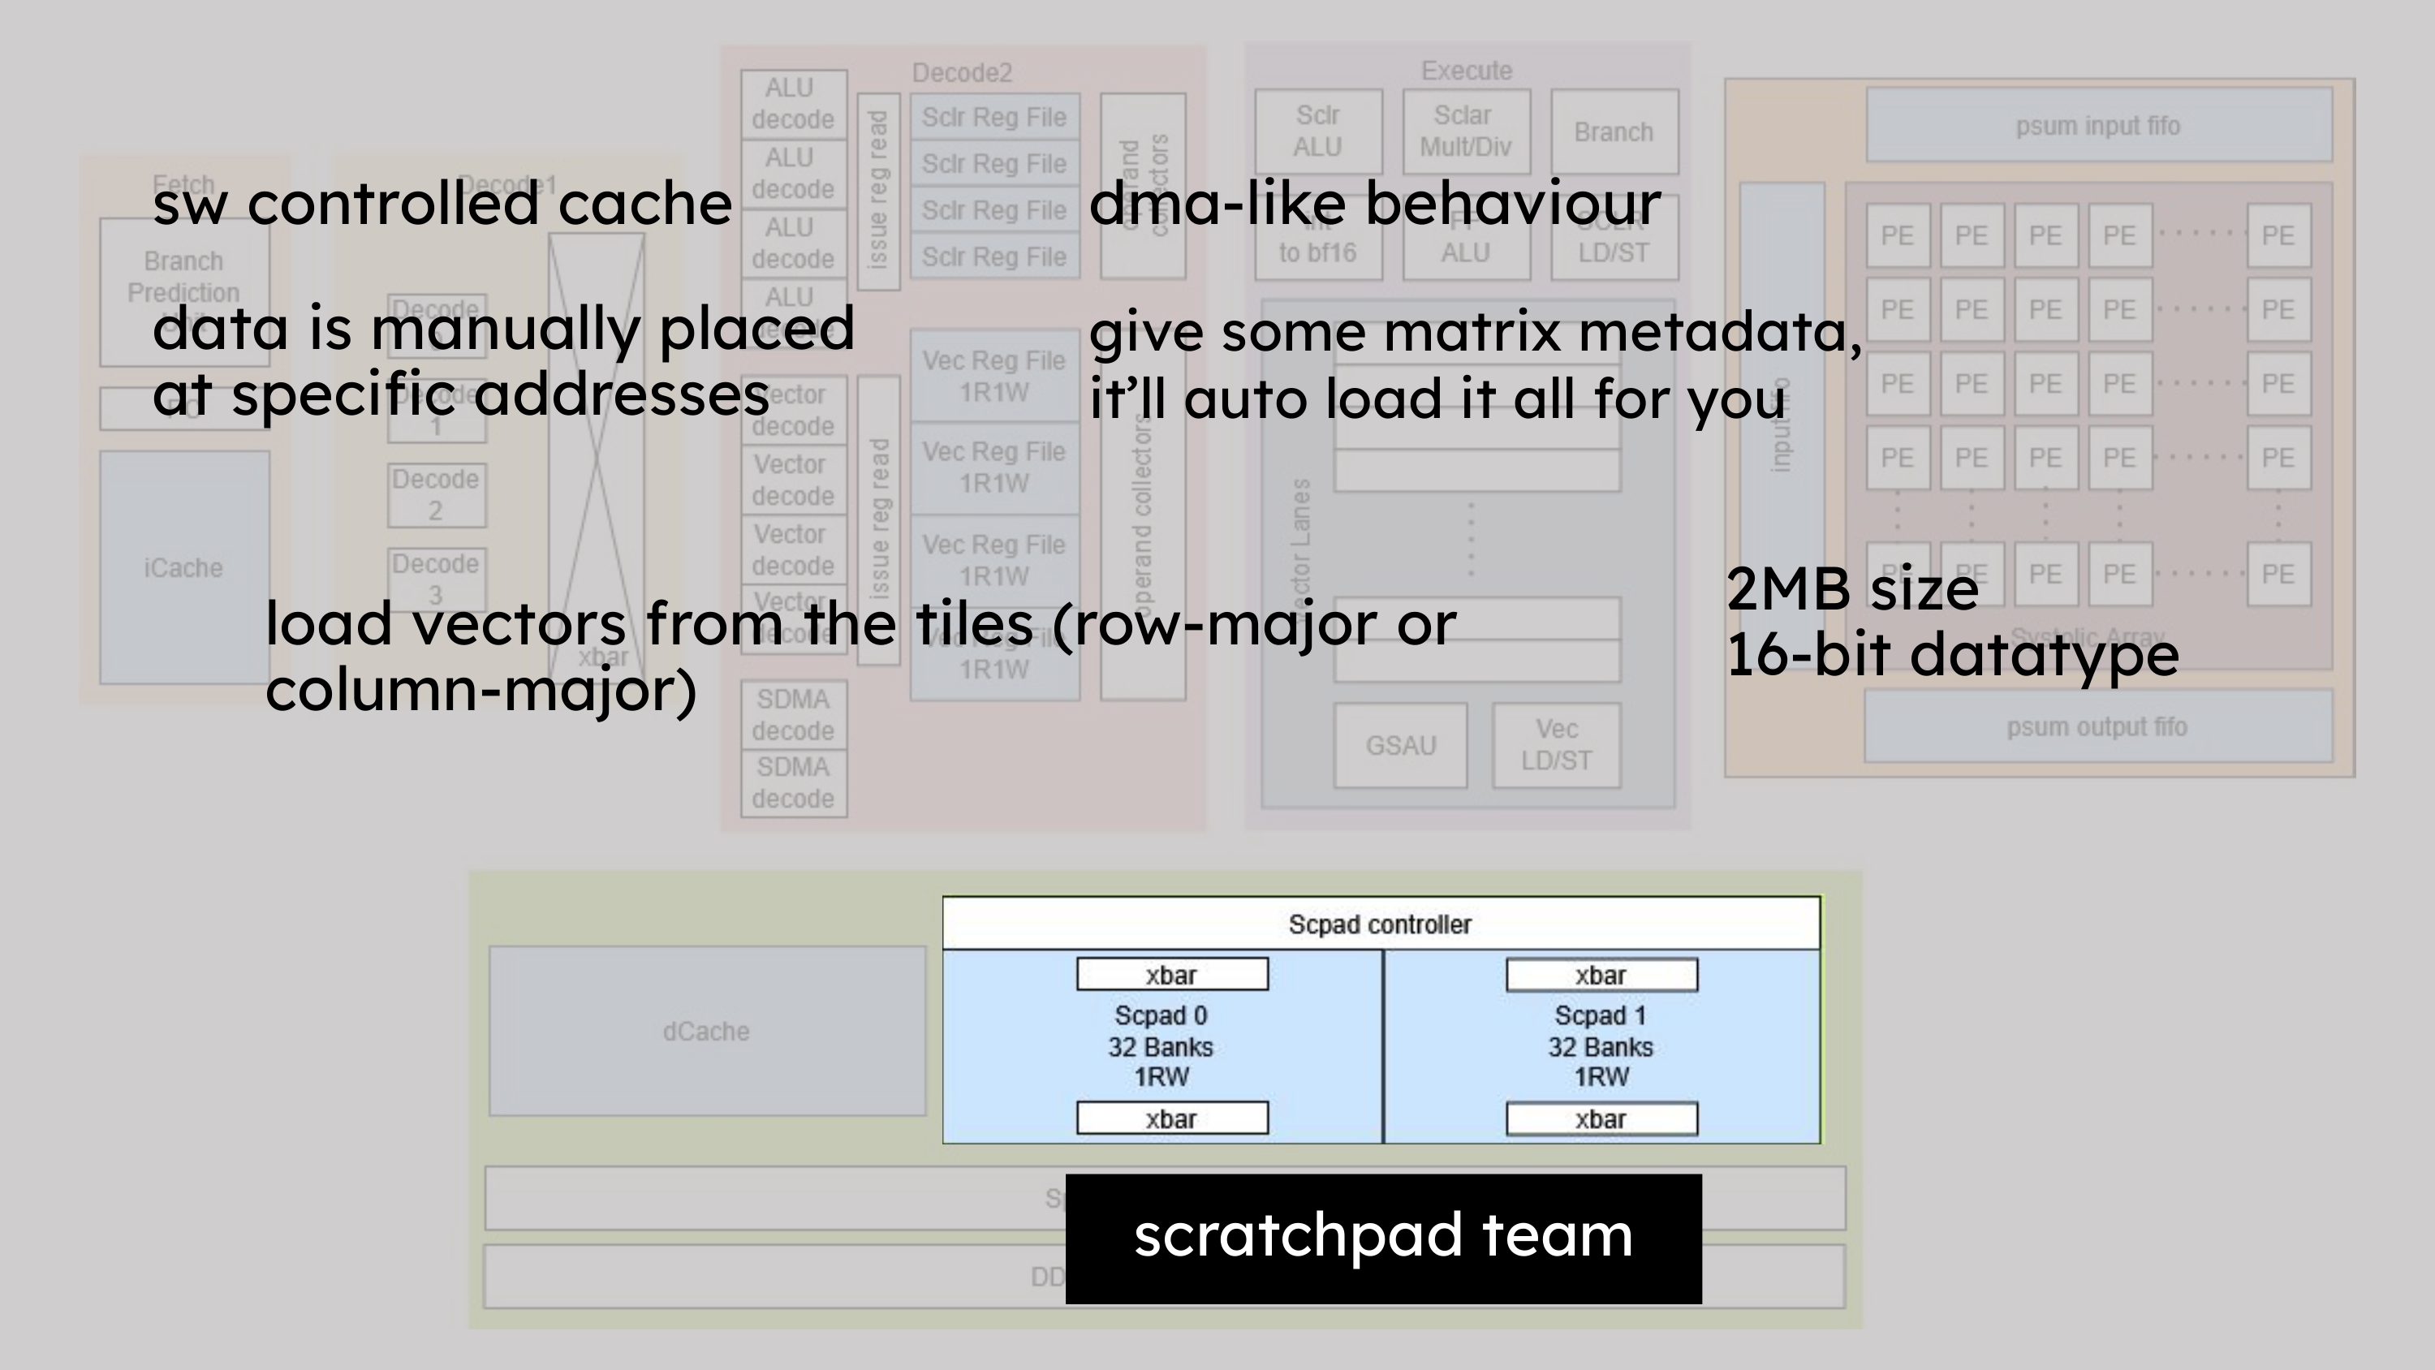
Task: Click the psum input fifo block
Action: click(2097, 126)
